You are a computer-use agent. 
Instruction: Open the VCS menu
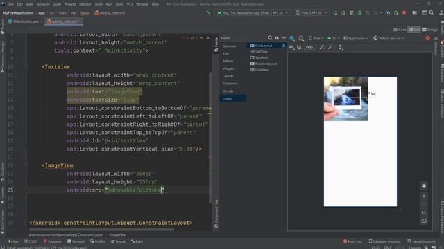(x=130, y=4)
